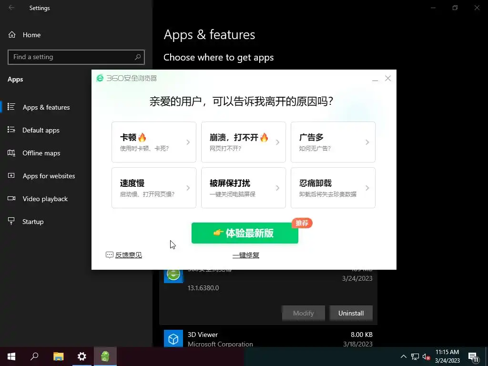Open the Windows Start menu
This screenshot has width=488, height=366.
[x=11, y=356]
